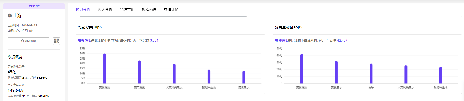Click the 美食探店 bar in 分类互动量Top5 chart
This screenshot has width=464, height=101.
[x=302, y=69]
